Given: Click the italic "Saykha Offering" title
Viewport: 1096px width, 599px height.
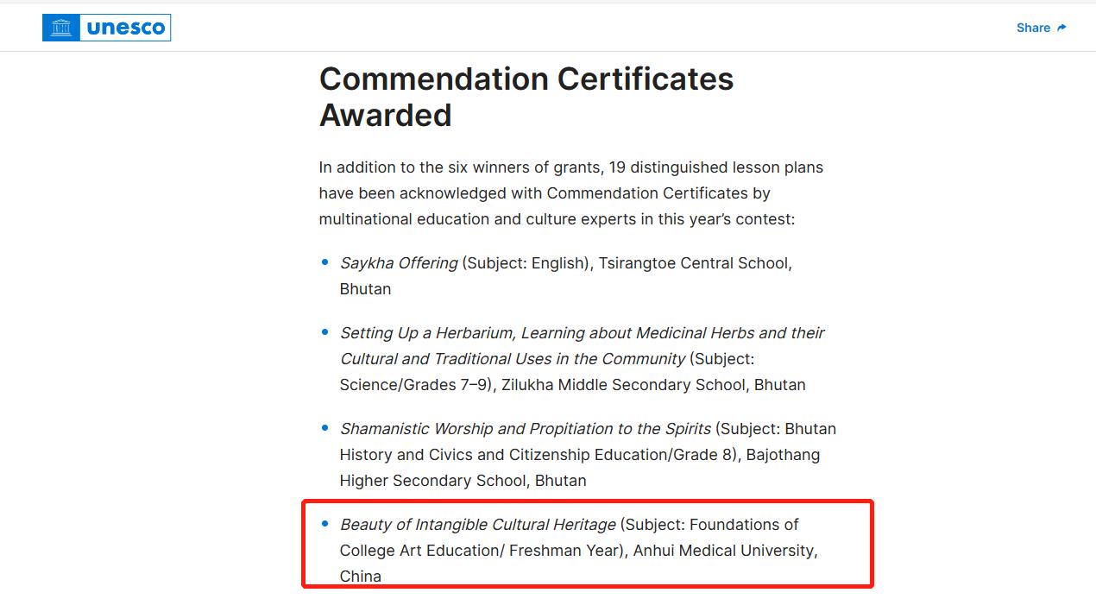Looking at the screenshot, I should tap(399, 263).
